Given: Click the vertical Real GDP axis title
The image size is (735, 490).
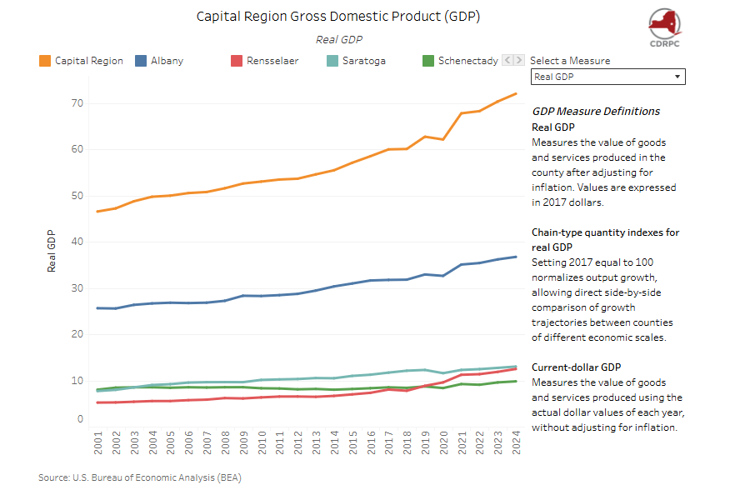Looking at the screenshot, I should [51, 251].
